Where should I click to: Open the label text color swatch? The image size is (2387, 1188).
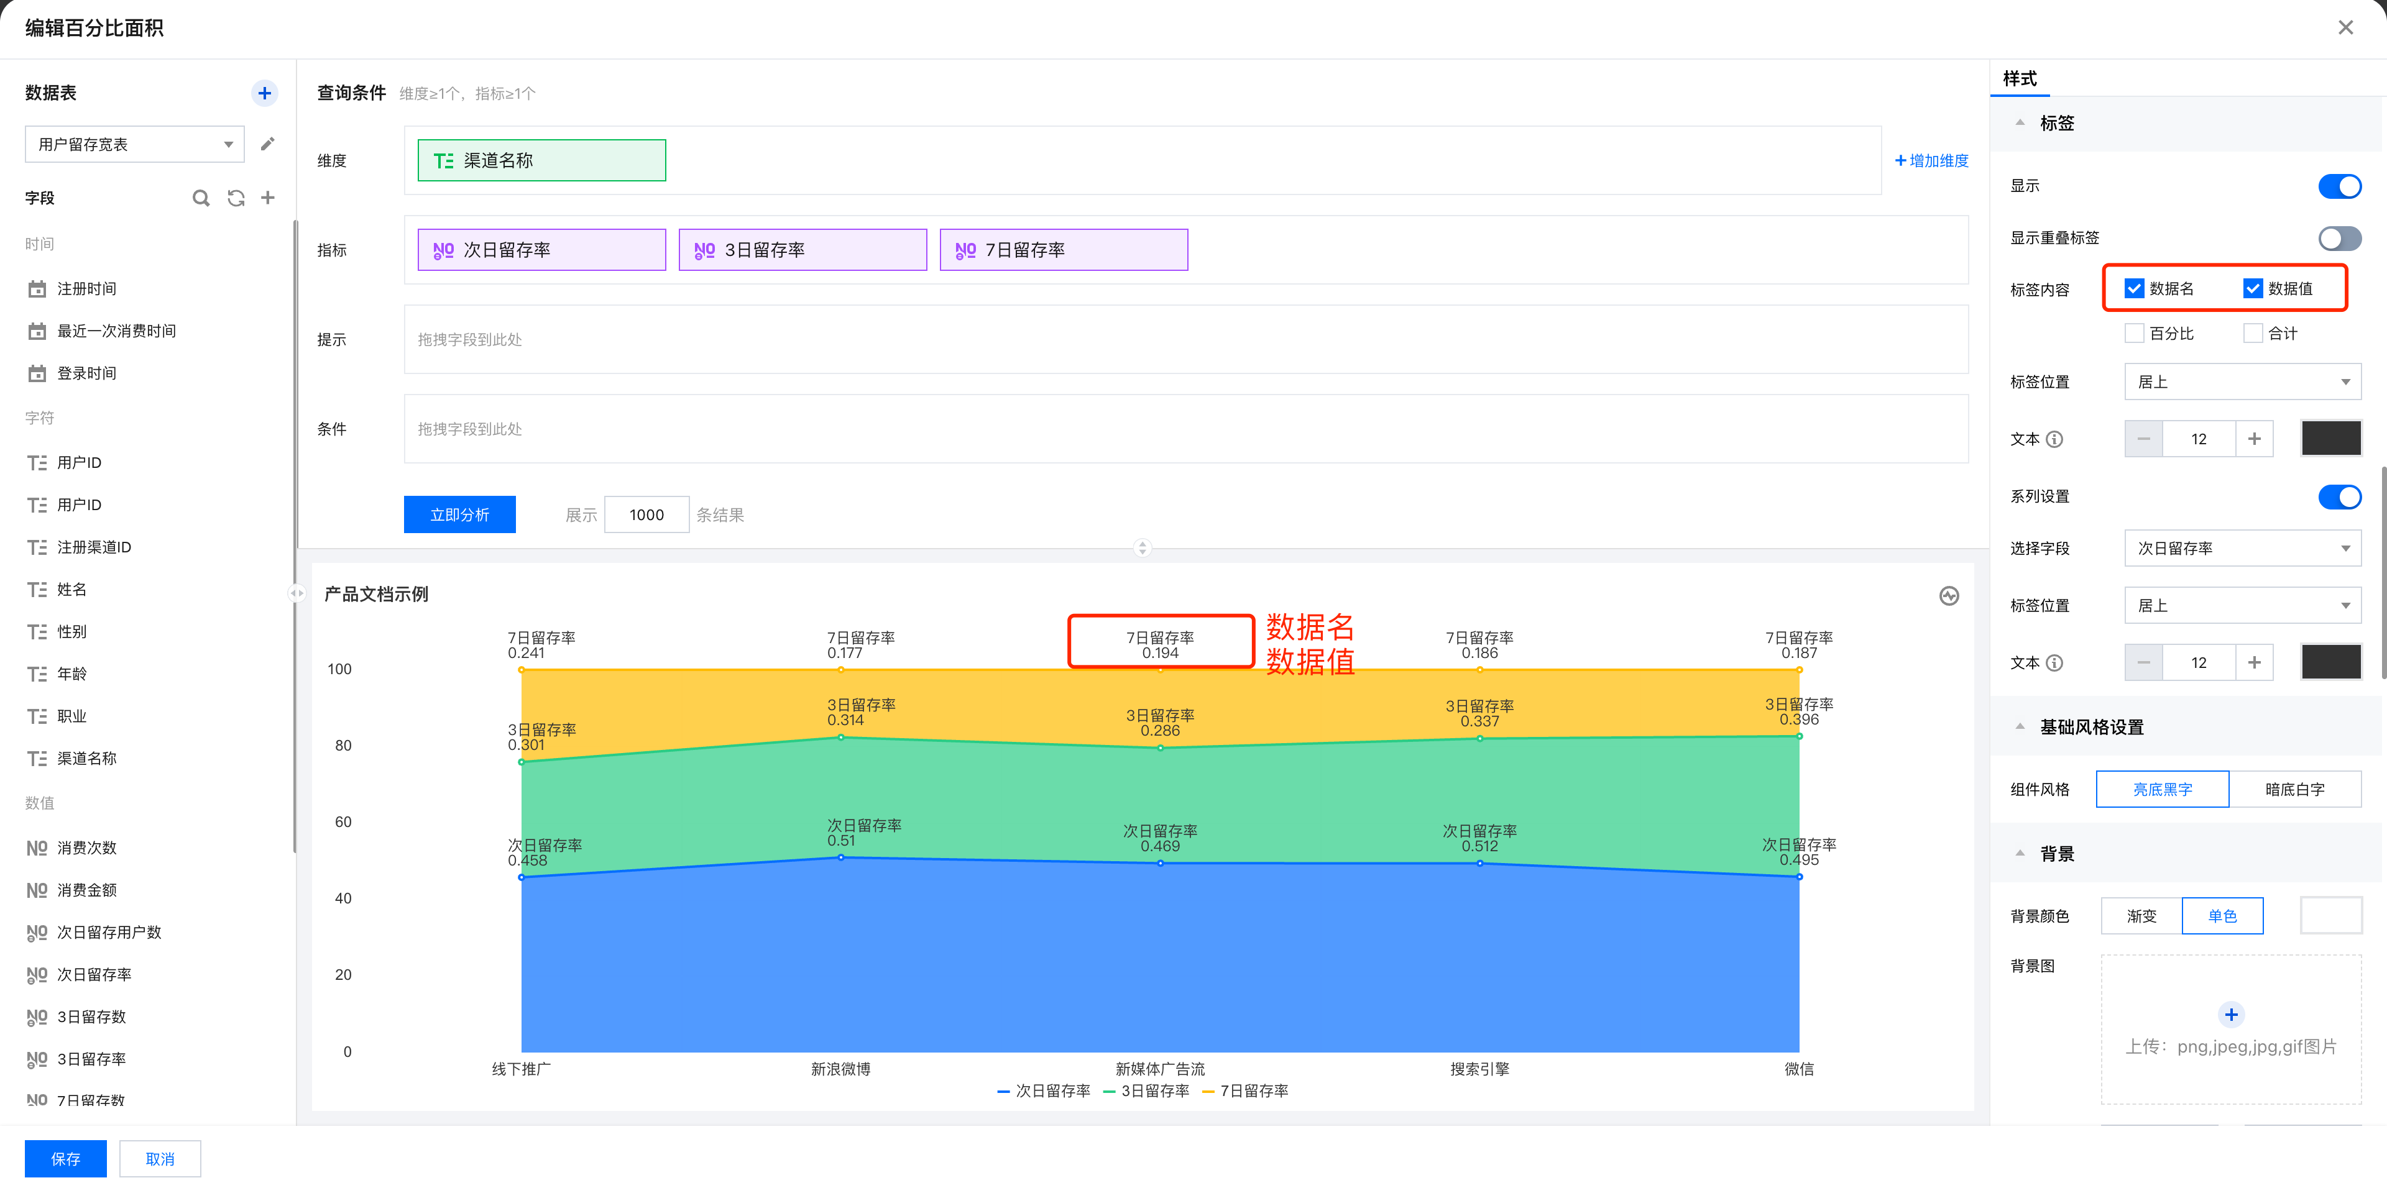tap(2330, 439)
